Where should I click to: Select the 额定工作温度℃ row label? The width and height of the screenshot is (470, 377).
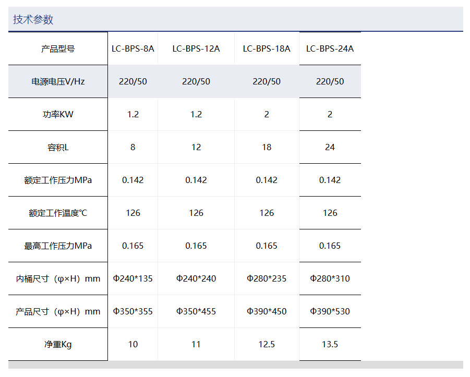pyautogui.click(x=58, y=213)
